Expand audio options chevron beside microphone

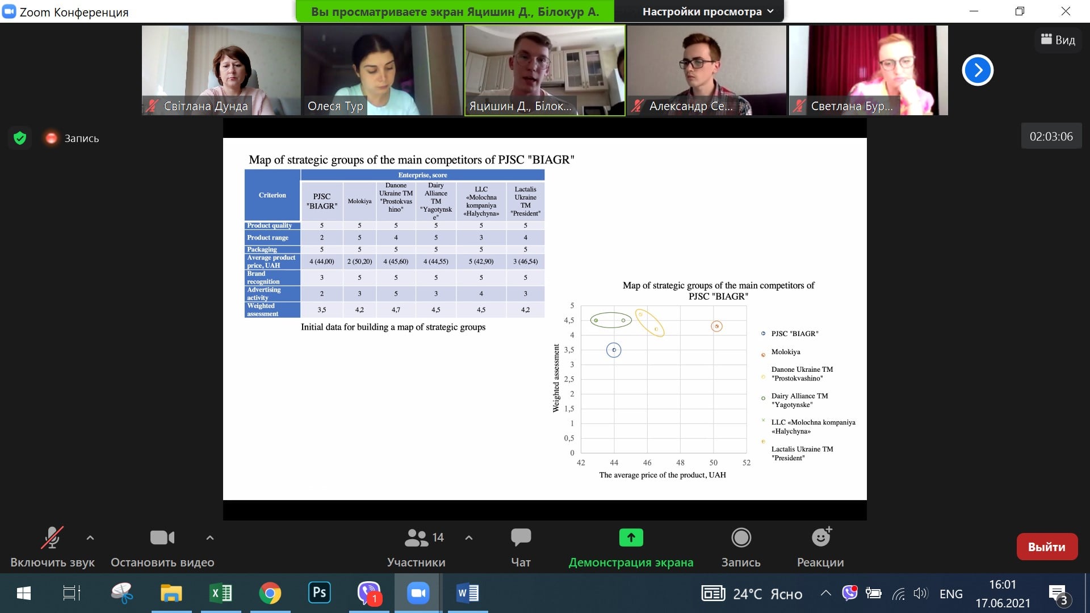90,538
